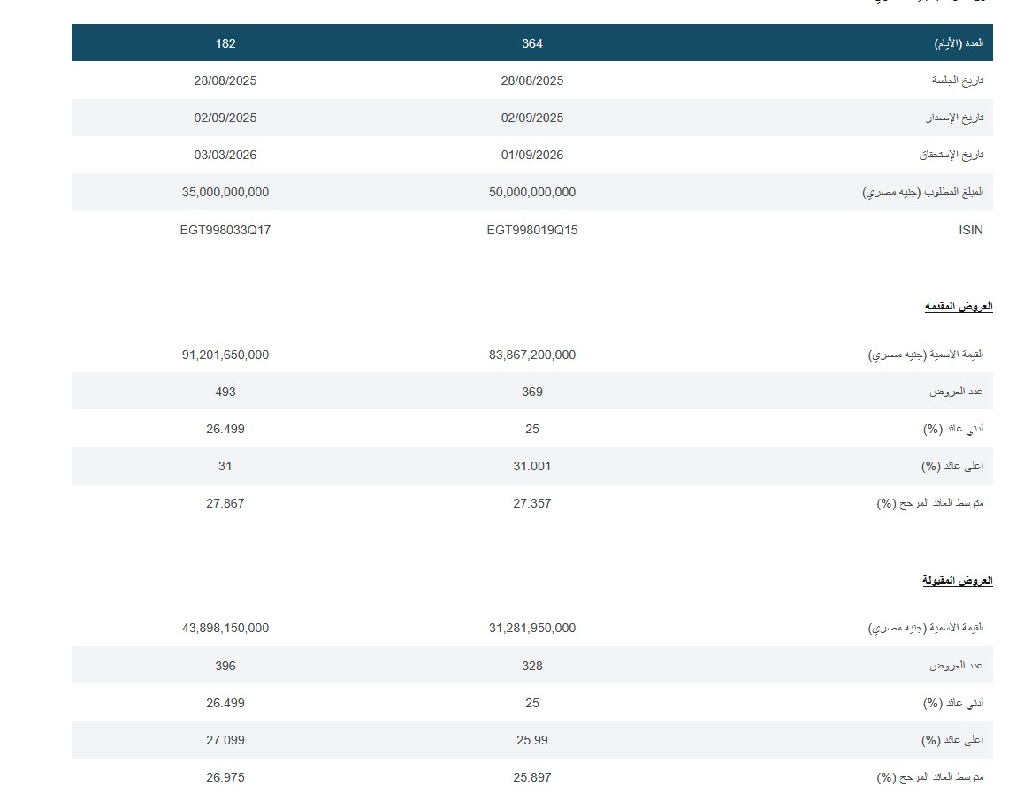Select أدنى عائد (%) label under العروض المقدمة
Viewport: 1024px width, 809px height.
click(x=953, y=429)
